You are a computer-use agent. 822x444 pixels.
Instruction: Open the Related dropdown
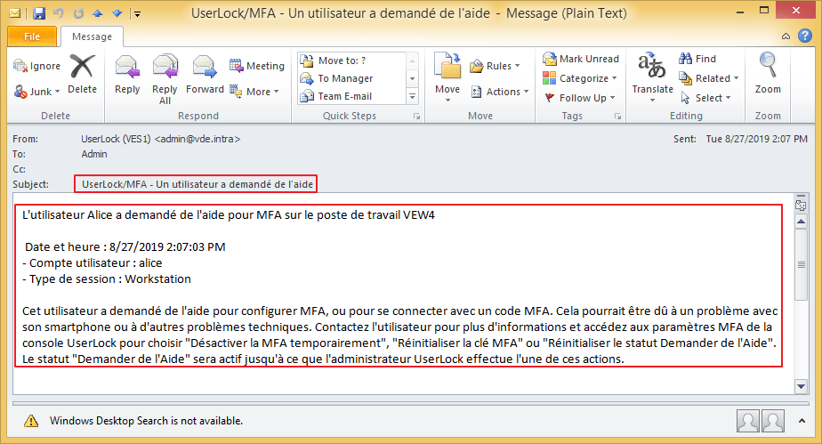pyautogui.click(x=709, y=78)
